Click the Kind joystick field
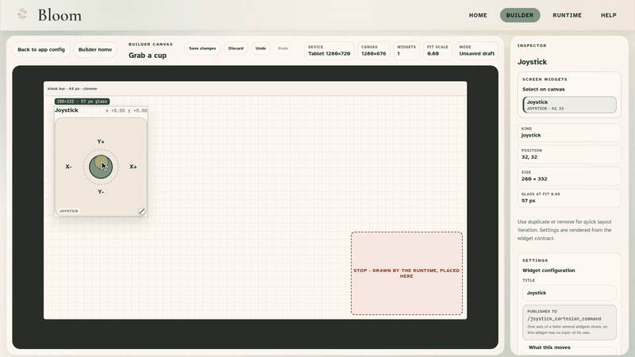This screenshot has width=635, height=357. [x=569, y=132]
